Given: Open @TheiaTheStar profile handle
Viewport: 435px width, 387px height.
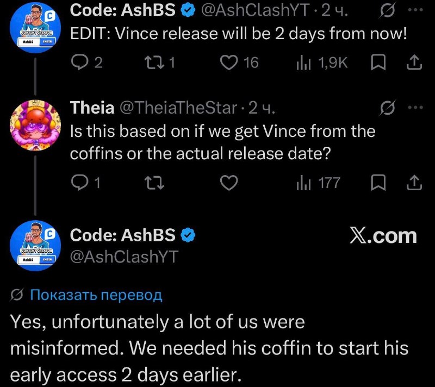Looking at the screenshot, I should click(178, 108).
